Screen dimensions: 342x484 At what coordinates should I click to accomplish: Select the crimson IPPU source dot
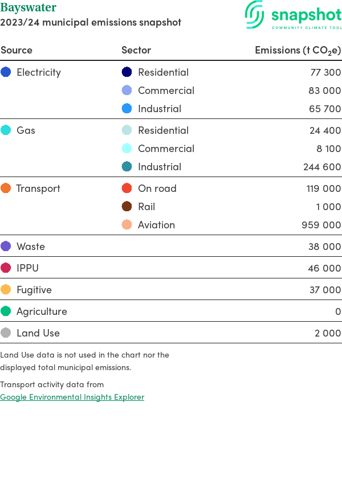point(6,268)
